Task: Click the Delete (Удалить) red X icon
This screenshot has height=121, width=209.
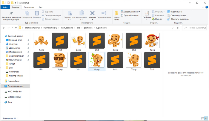Action: click(92, 14)
